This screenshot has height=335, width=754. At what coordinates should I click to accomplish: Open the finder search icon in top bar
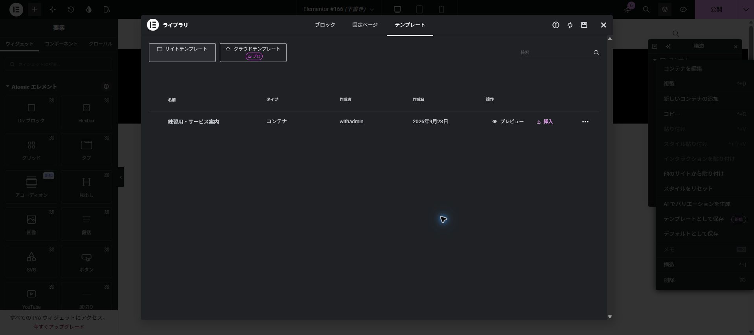(646, 9)
